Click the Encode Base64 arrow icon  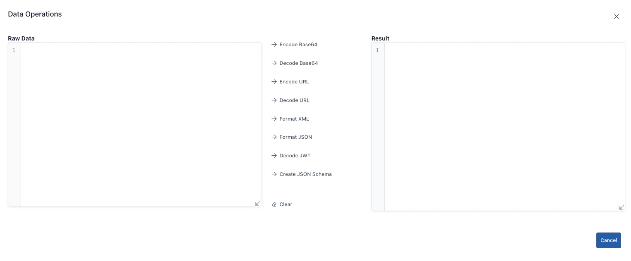(x=274, y=44)
